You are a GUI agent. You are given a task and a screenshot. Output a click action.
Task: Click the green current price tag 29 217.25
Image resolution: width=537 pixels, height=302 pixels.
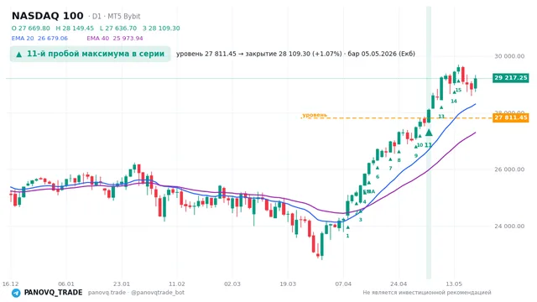[x=511, y=78]
